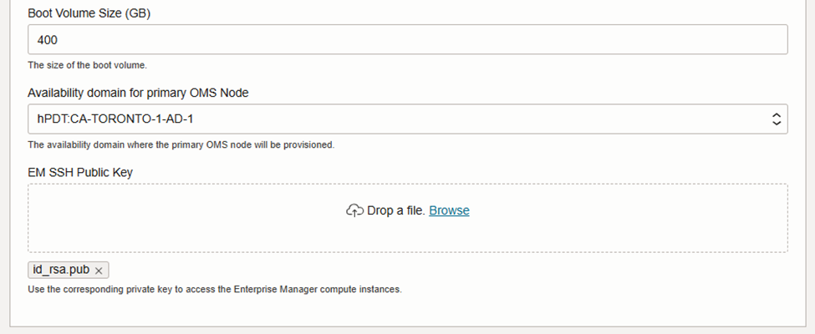Click the 'Drop a file.' text

tap(396, 210)
